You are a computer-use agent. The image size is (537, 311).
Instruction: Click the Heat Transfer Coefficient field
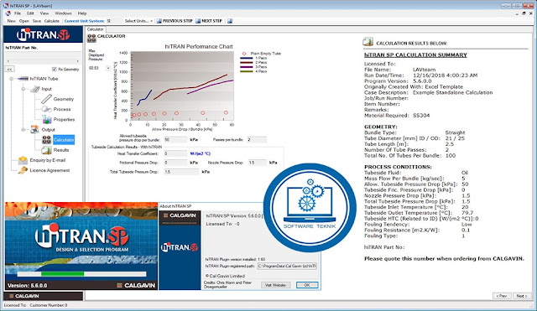[x=175, y=153]
